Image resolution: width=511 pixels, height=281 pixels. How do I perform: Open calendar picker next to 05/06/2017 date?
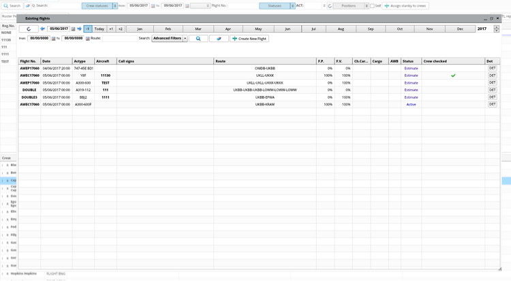[74, 29]
